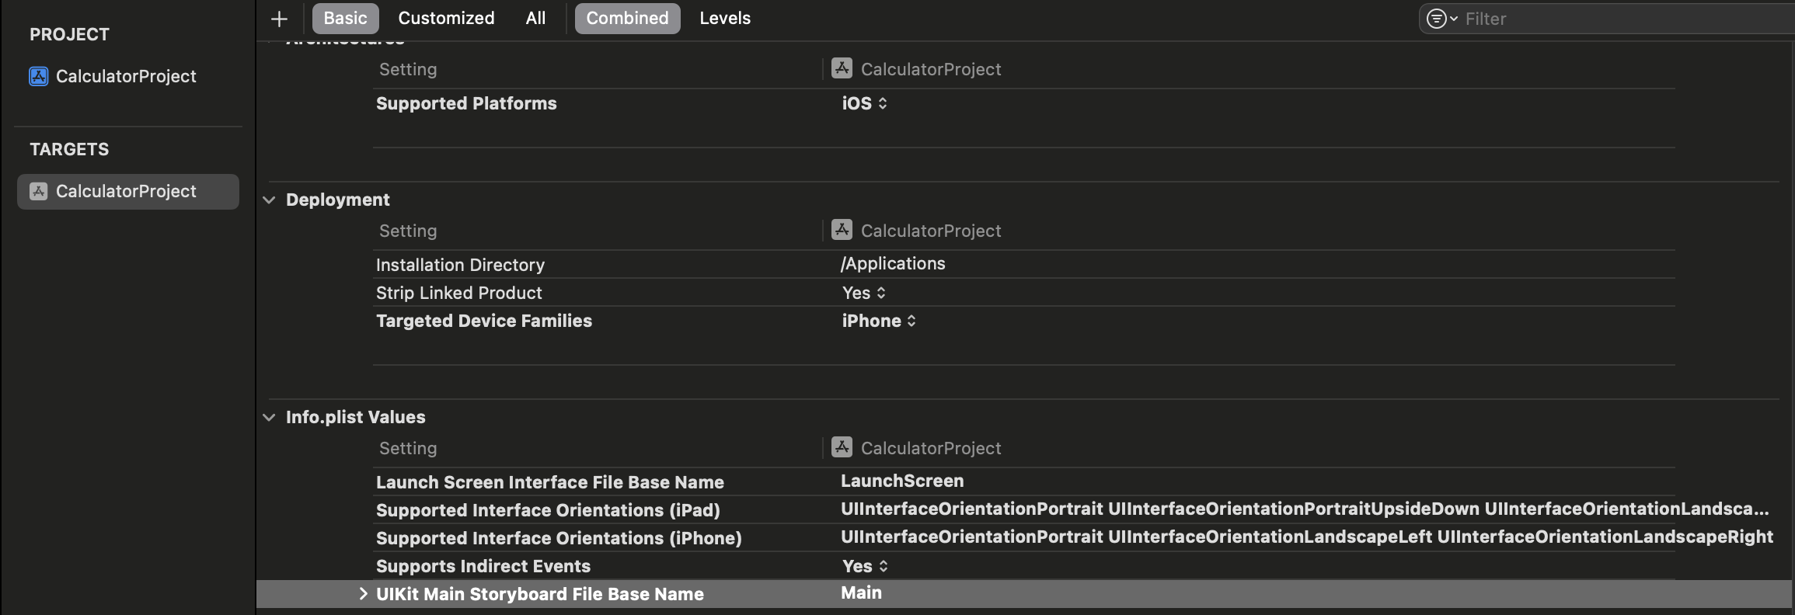The height and width of the screenshot is (615, 1795).
Task: Select CalculatorProject app icon under PROJECT
Action: click(x=39, y=76)
